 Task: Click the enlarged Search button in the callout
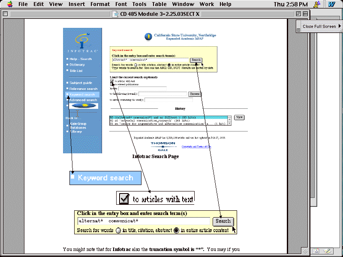point(223,221)
